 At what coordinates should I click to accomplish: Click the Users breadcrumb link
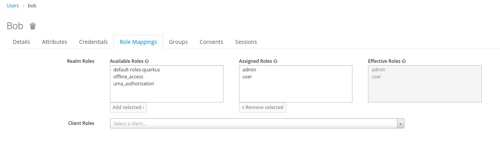tap(13, 6)
